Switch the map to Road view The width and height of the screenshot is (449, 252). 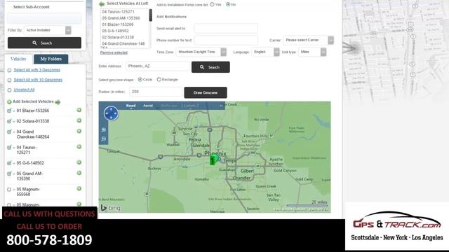click(x=130, y=106)
